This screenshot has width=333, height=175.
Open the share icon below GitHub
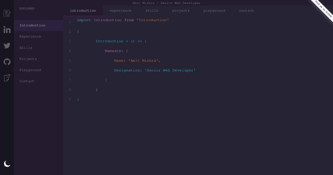click(x=7, y=78)
